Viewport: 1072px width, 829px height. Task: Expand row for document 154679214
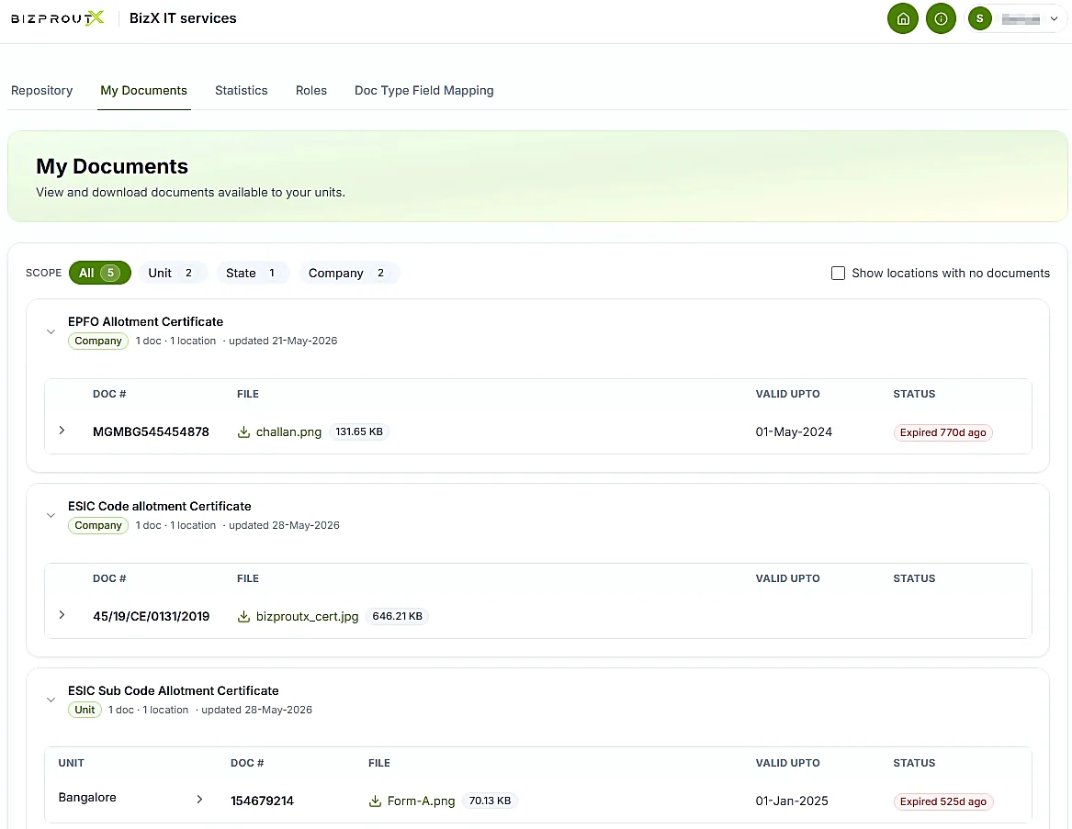tap(199, 799)
